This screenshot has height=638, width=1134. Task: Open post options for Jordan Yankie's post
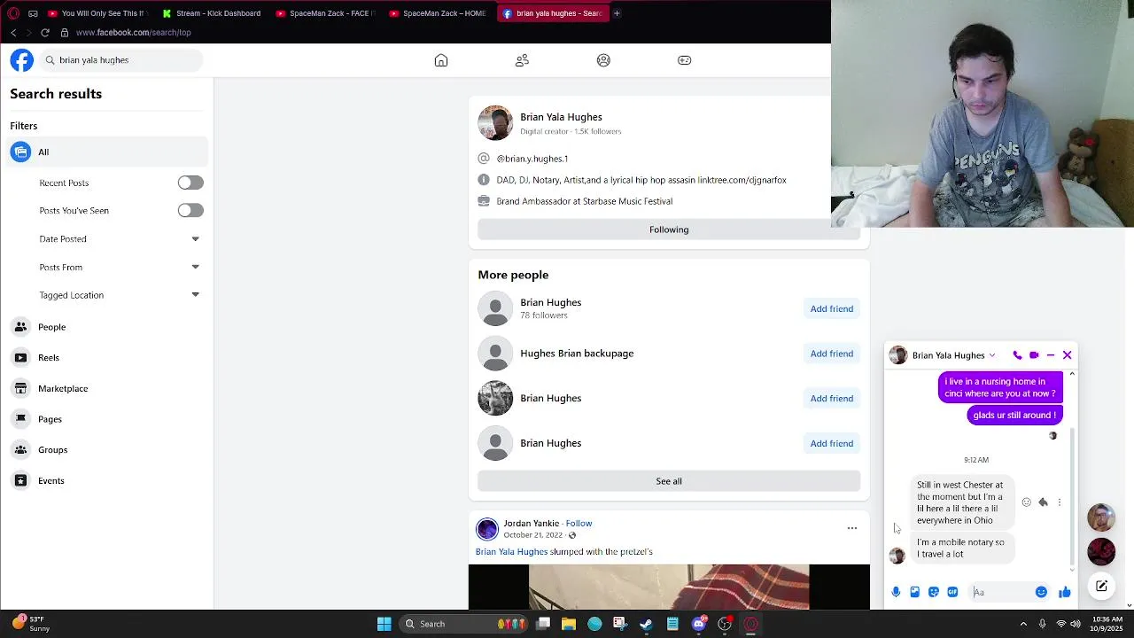tap(852, 528)
